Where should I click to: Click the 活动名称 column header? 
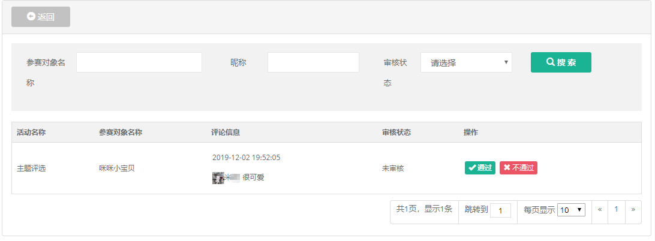[31, 132]
